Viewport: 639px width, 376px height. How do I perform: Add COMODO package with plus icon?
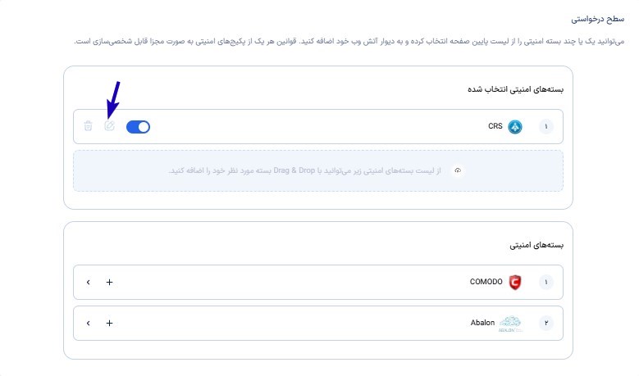pyautogui.click(x=109, y=282)
